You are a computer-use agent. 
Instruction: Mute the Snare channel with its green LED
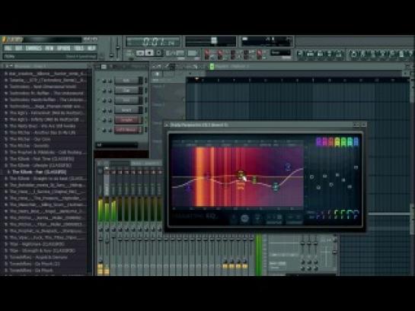pyautogui.click(x=99, y=110)
